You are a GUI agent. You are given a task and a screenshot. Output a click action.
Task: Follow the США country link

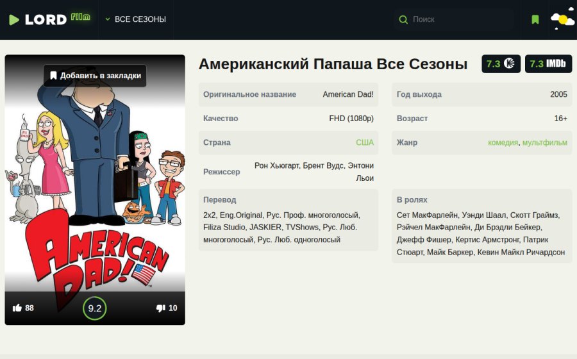click(x=365, y=142)
